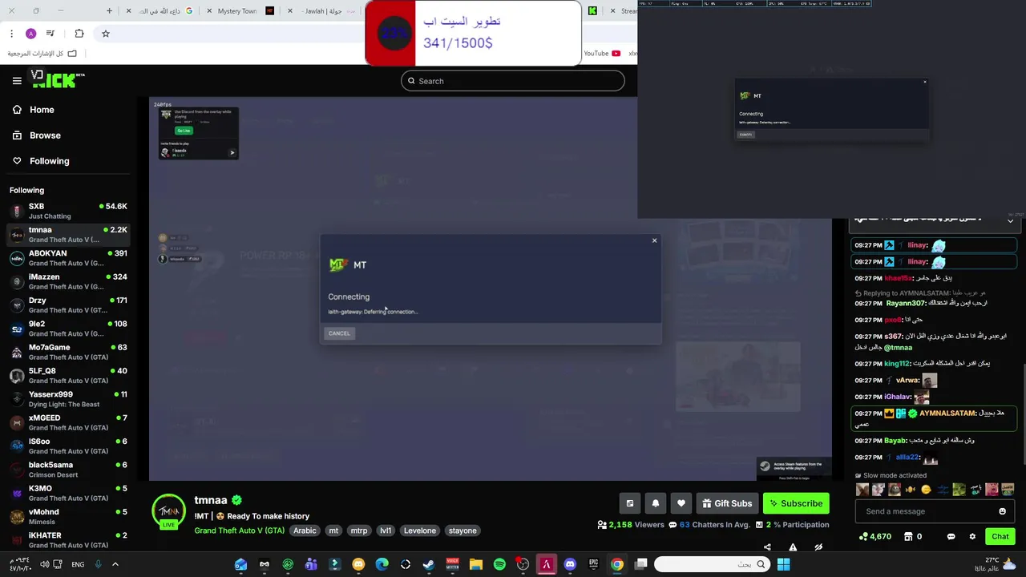1026x577 pixels.
Task: Bookmark this page with the star icon
Action: point(105,34)
